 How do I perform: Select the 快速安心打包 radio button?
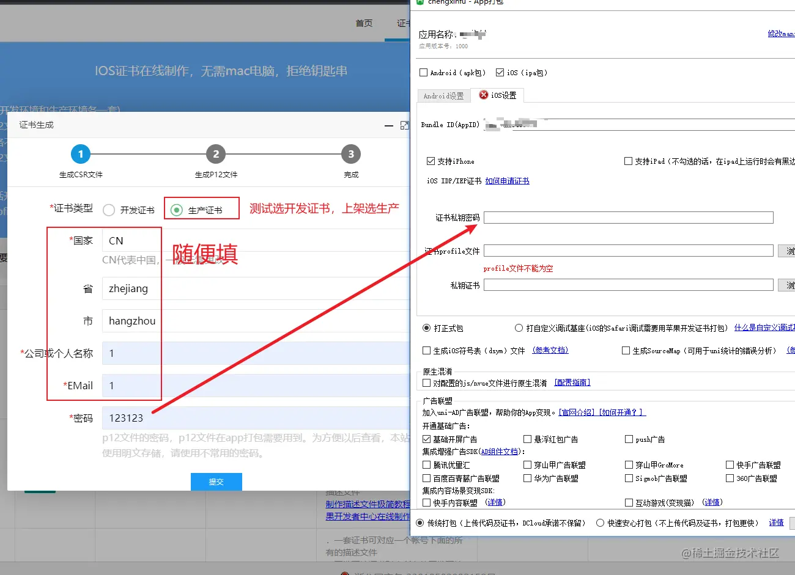coord(601,523)
